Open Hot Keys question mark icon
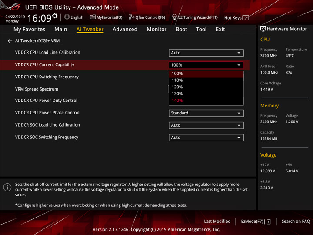This screenshot has height=235, width=313. point(246,18)
